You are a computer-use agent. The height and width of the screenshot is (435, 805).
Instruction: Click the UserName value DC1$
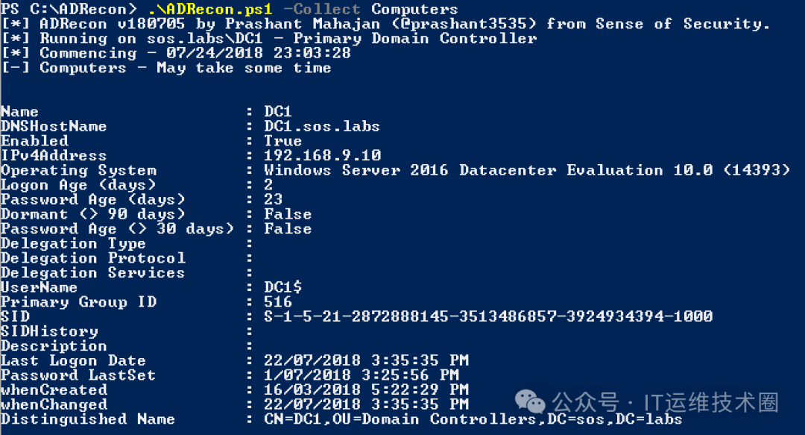point(283,287)
